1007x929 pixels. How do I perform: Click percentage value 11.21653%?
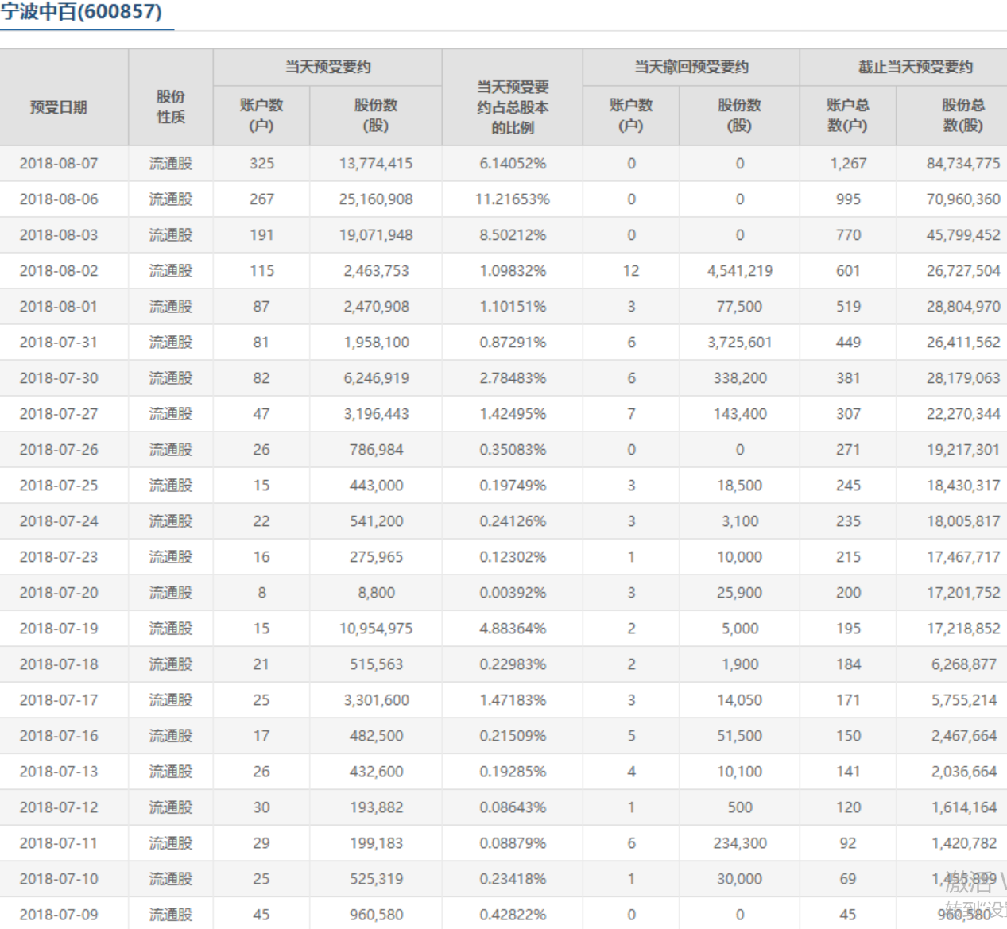(513, 199)
